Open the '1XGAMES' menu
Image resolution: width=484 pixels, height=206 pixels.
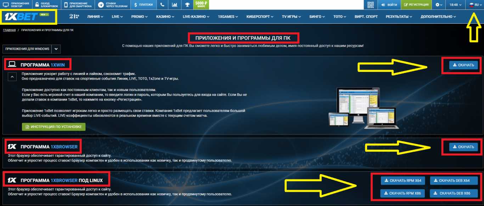tap(227, 17)
